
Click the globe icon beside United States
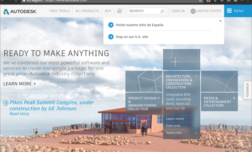click(x=193, y=11)
